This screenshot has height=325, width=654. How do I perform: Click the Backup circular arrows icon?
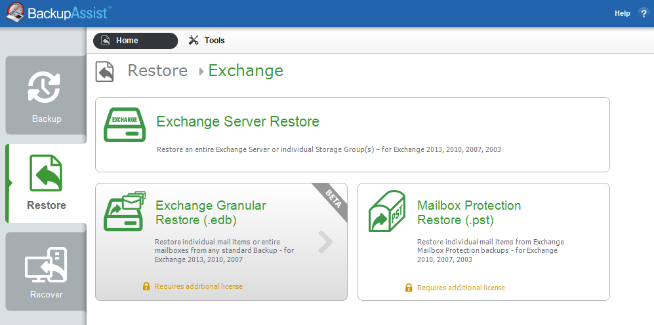(x=44, y=88)
